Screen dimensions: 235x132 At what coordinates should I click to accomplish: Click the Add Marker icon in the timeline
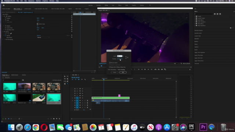point(82,80)
